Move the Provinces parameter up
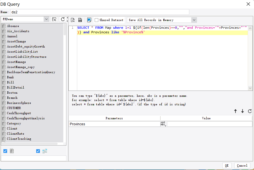 pos(235,111)
